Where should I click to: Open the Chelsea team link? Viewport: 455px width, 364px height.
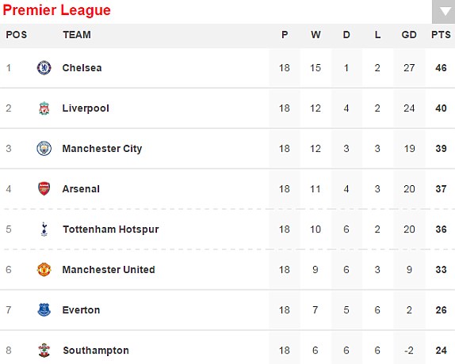click(82, 68)
